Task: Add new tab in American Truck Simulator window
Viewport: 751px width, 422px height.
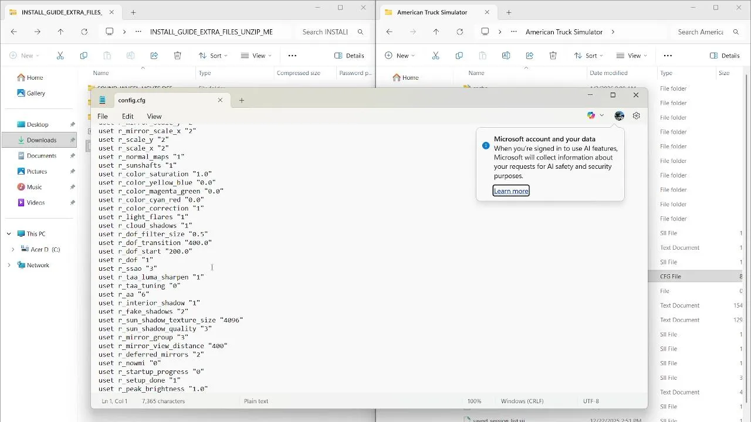Action: coord(509,12)
